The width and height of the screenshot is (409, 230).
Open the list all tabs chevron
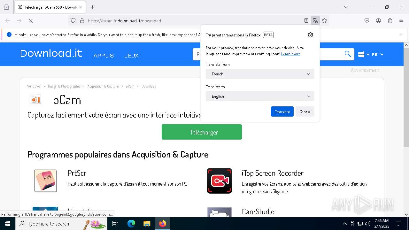345,7
